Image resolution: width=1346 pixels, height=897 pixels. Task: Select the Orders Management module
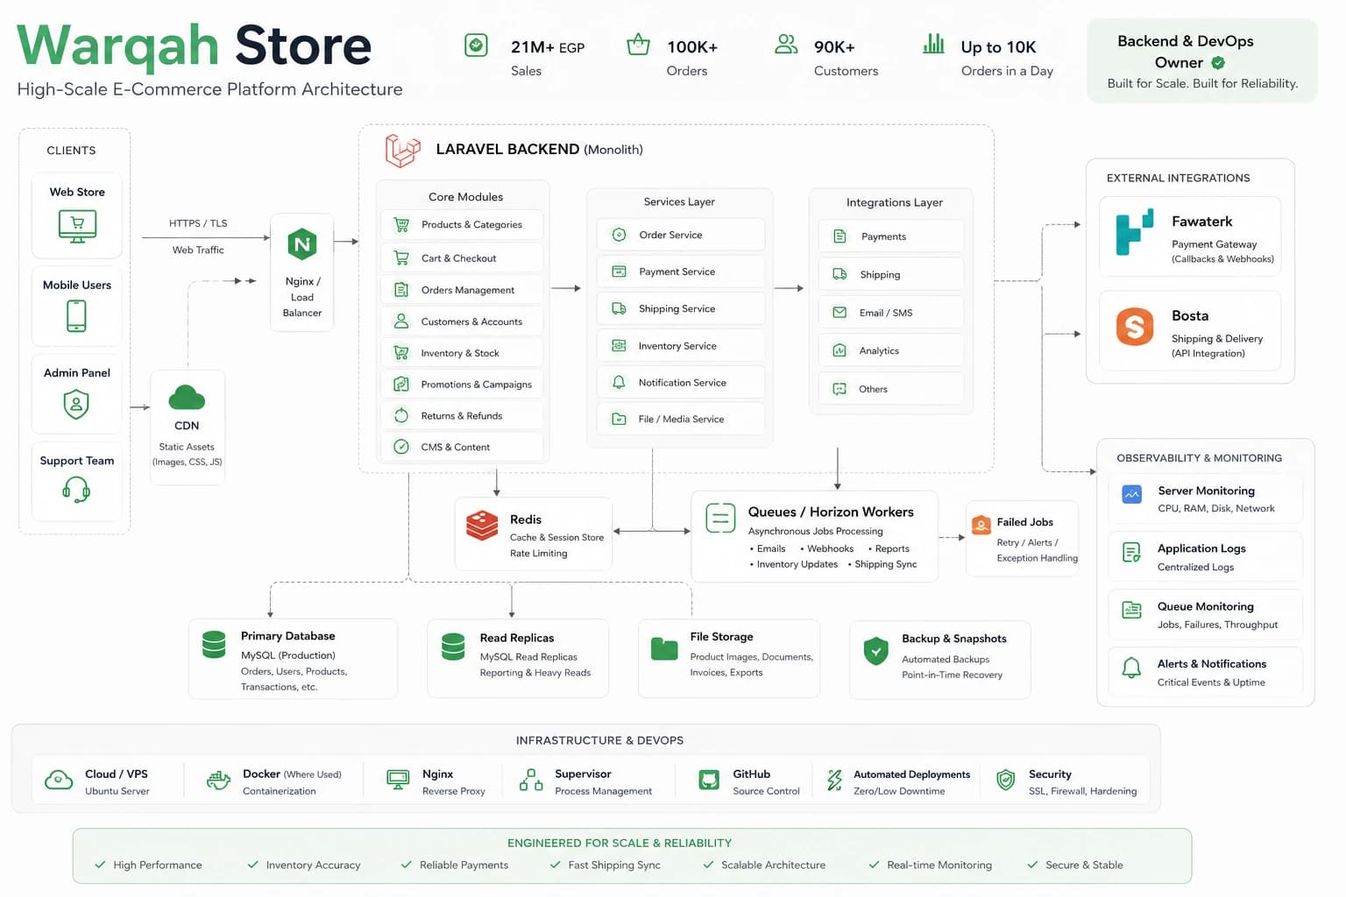[462, 290]
